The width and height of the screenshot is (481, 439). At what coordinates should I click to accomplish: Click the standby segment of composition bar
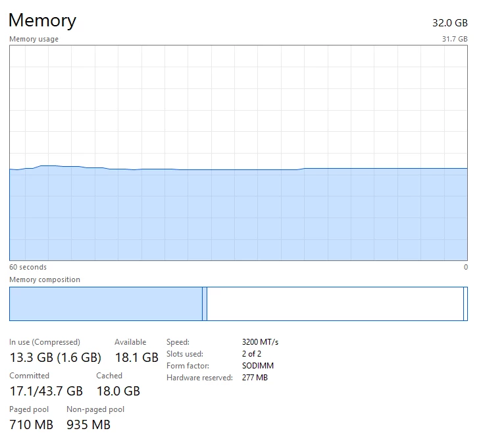pos(336,304)
